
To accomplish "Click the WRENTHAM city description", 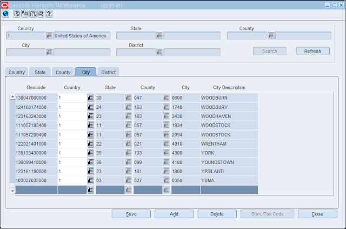I will pos(229,144).
